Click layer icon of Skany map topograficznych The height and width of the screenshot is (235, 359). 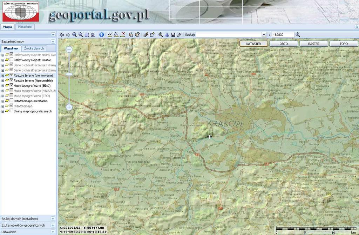pyautogui.click(x=7, y=111)
